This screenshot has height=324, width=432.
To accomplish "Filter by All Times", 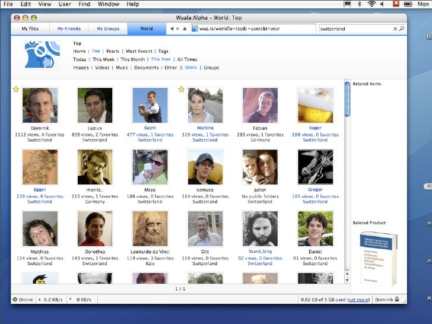I will (x=187, y=59).
